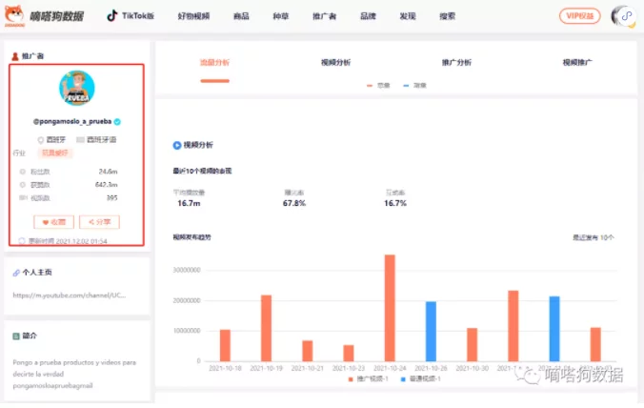
Task: Click the VIP权益 button
Action: click(579, 16)
